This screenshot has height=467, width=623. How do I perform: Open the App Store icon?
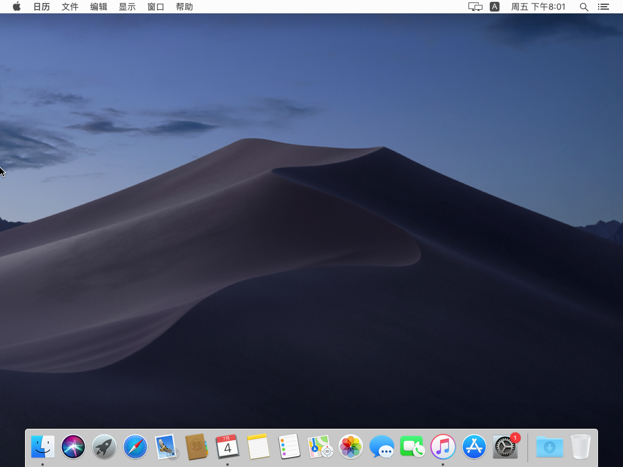(474, 446)
